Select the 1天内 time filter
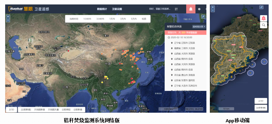Viewport: 272px width, 124px height. pos(112,19)
